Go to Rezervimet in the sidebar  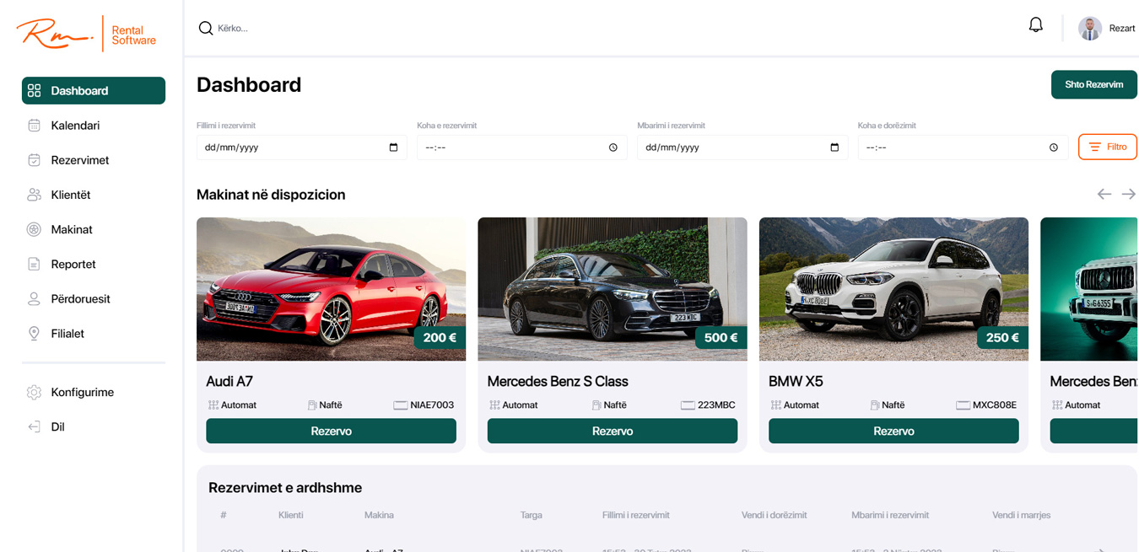tap(79, 160)
